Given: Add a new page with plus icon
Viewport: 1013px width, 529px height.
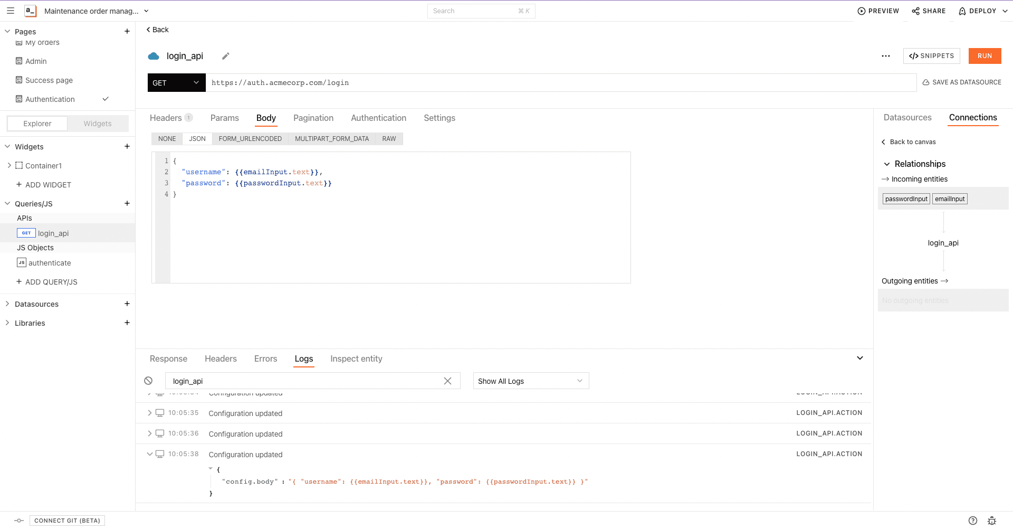Looking at the screenshot, I should coord(127,31).
